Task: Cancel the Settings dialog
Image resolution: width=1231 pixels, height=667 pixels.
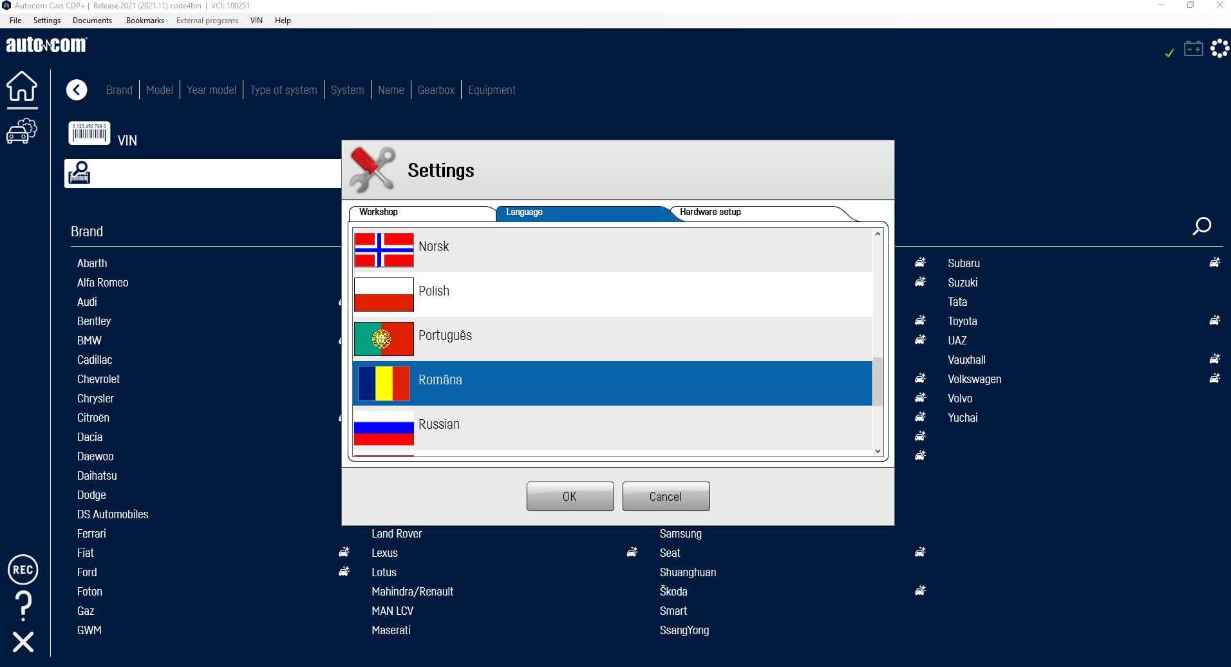Action: pos(666,496)
